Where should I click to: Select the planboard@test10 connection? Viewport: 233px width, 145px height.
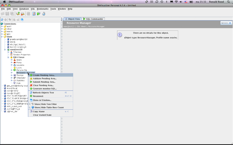(19, 39)
